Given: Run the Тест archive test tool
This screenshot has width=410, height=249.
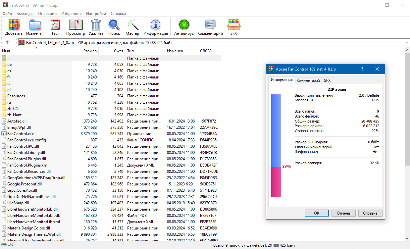Looking at the screenshot, I should coord(55,25).
